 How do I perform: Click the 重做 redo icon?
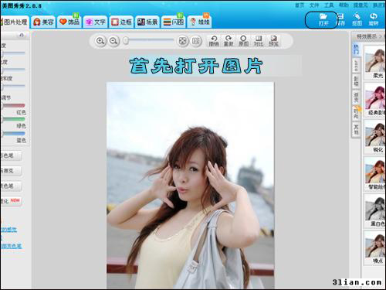pyautogui.click(x=229, y=41)
